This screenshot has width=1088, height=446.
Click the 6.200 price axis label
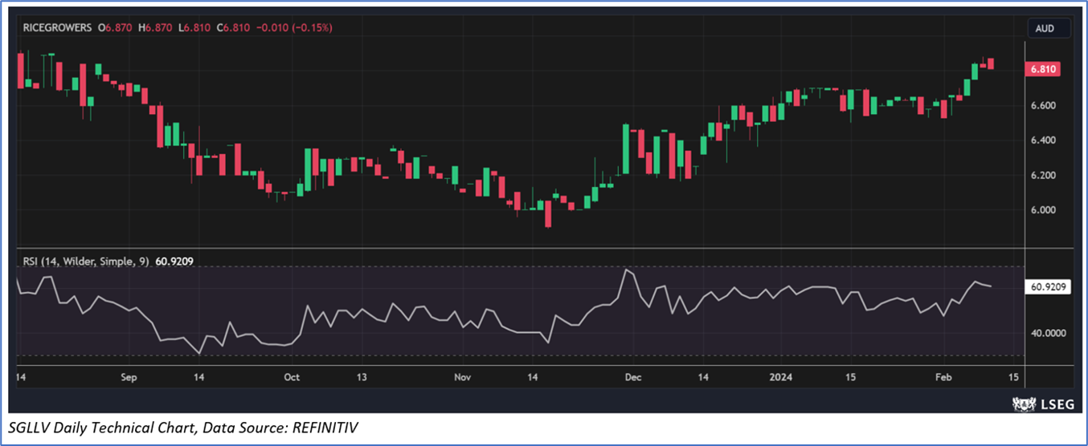coord(1043,175)
